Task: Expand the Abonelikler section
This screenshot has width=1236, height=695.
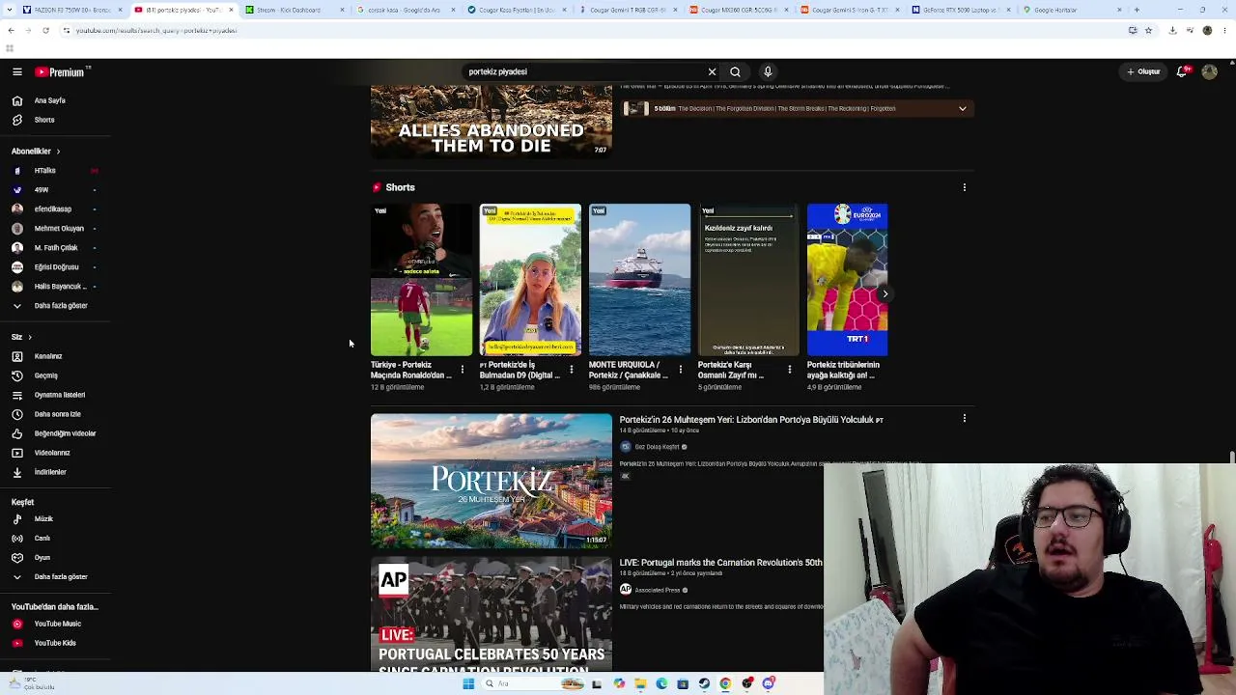Action: pyautogui.click(x=36, y=152)
